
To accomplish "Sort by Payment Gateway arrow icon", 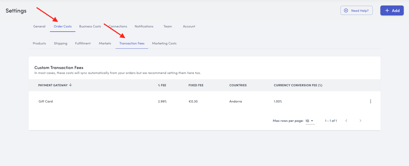I will coord(70,85).
